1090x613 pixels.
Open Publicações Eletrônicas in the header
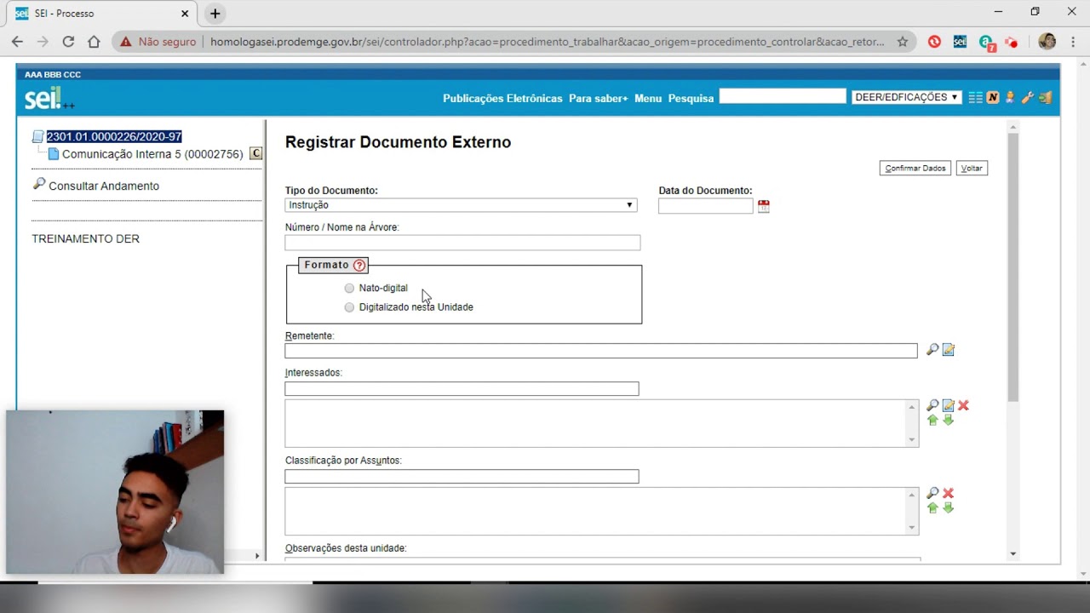(502, 99)
